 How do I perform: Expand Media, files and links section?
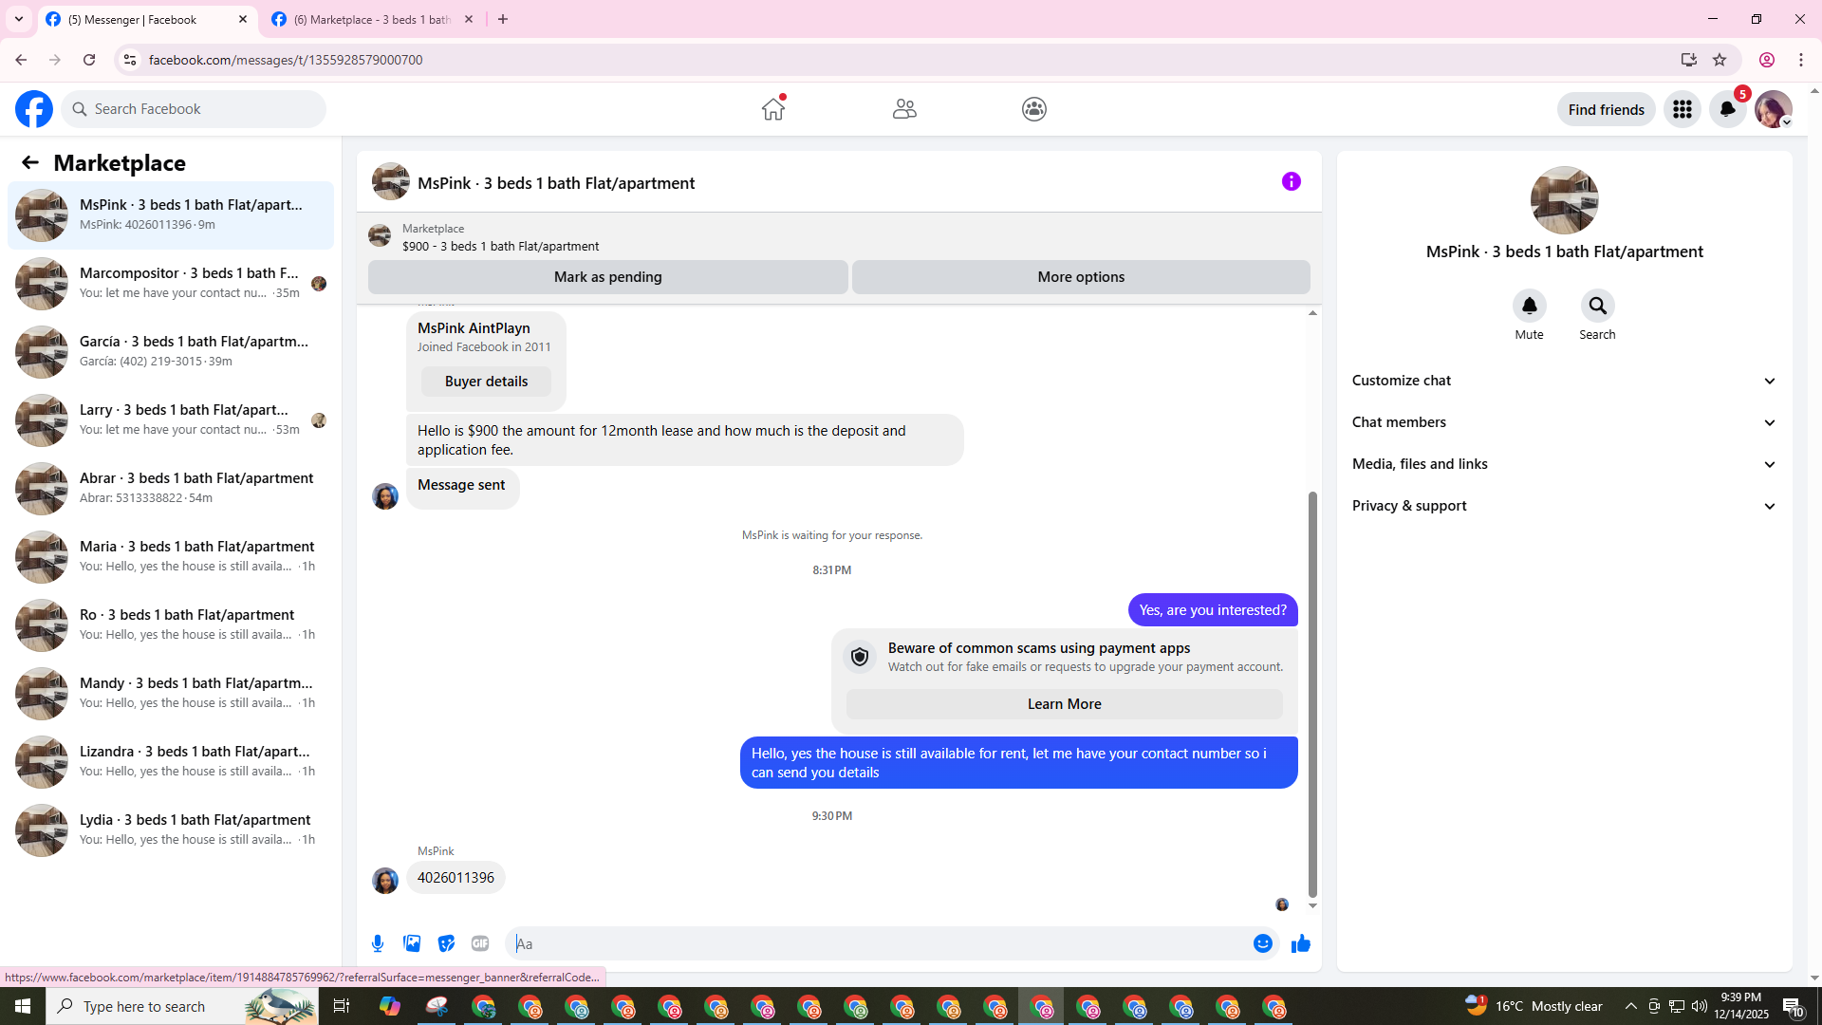click(x=1564, y=464)
